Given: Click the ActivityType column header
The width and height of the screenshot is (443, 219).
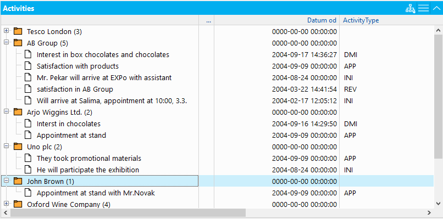Looking at the screenshot, I should click(361, 20).
